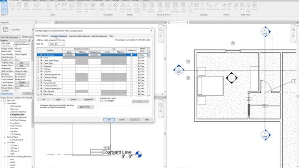Toggle Ceilings category visibility
The image size is (299, 168).
coord(42,69)
